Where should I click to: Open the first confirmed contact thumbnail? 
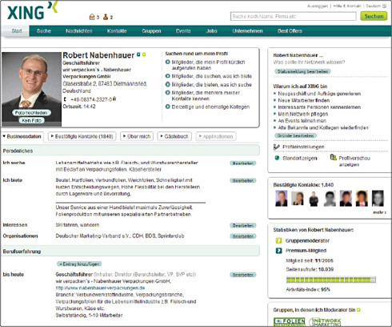click(x=282, y=198)
